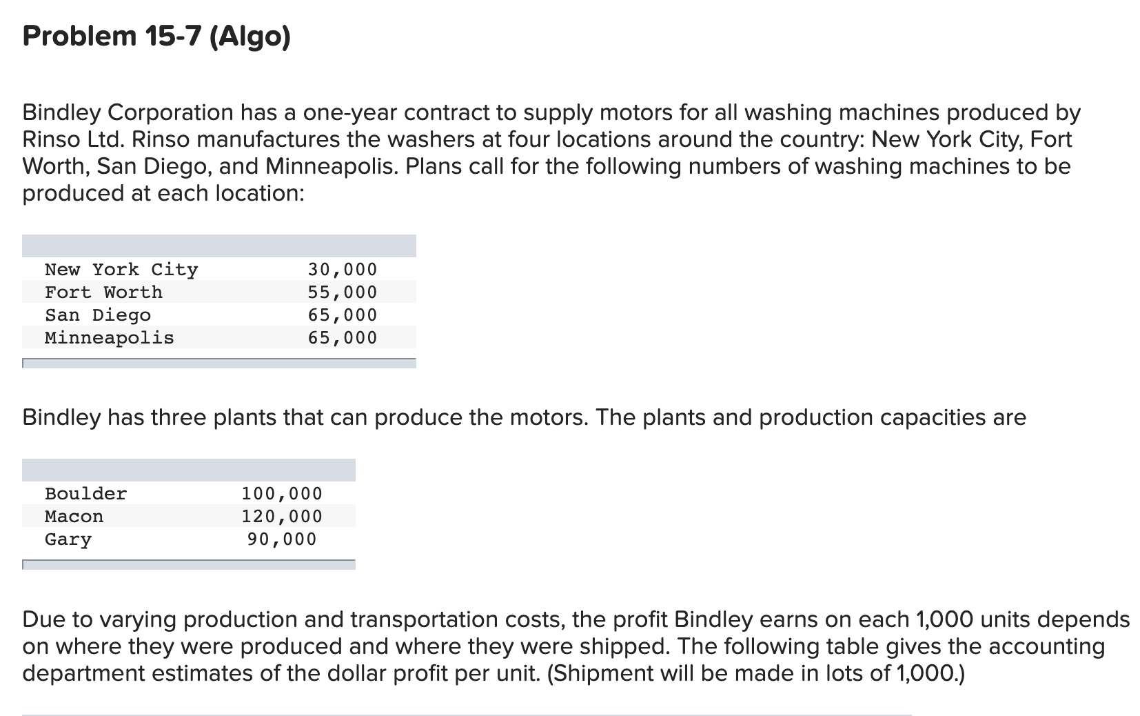Click the Problem 15-7 (Algo) heading

(x=156, y=37)
